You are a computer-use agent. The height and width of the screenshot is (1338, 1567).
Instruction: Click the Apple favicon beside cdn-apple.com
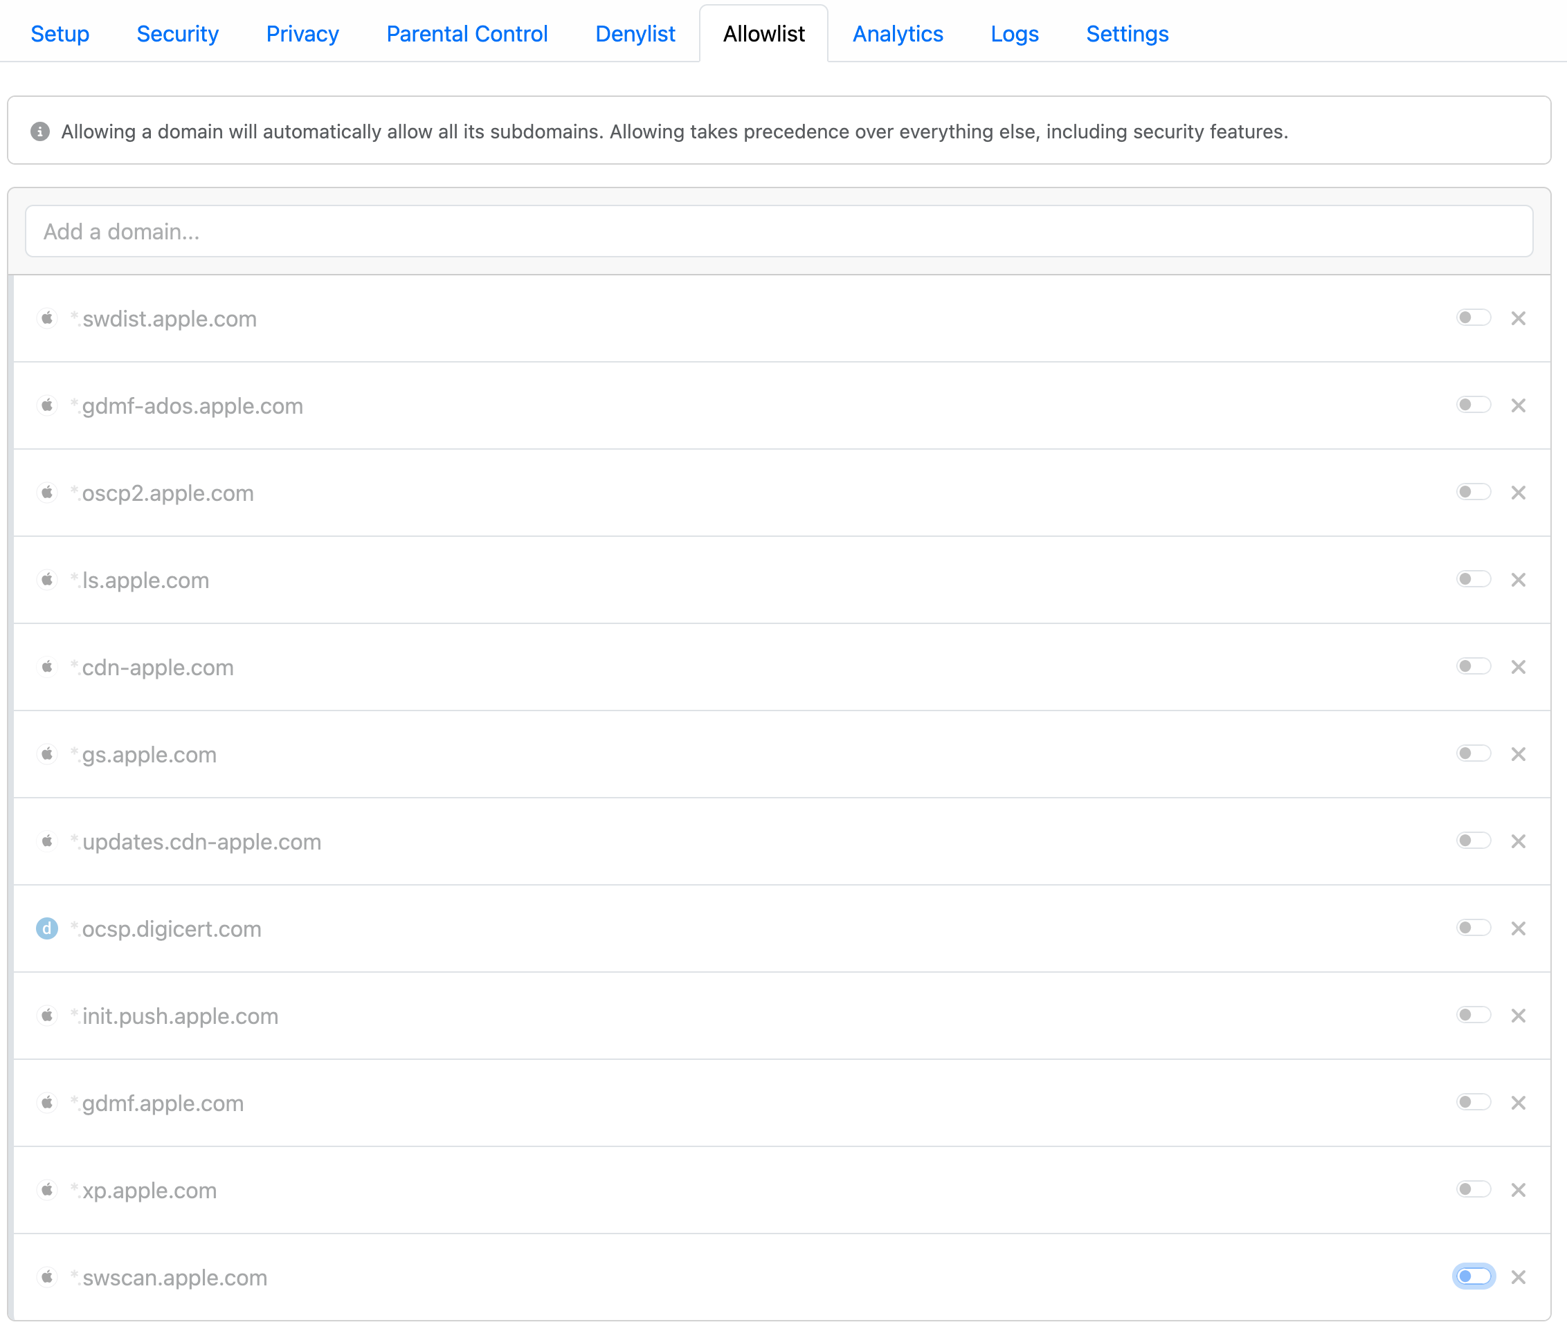coord(47,667)
